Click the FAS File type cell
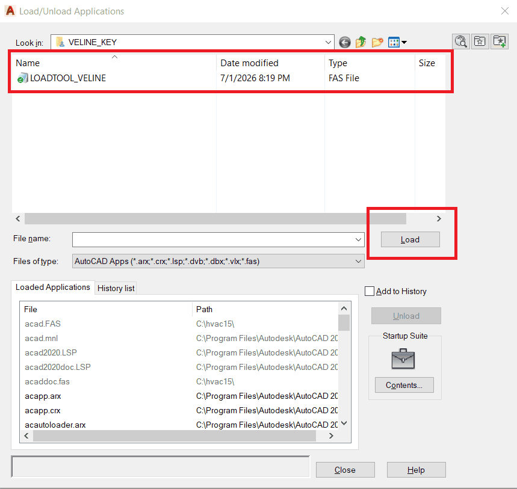 [x=344, y=78]
